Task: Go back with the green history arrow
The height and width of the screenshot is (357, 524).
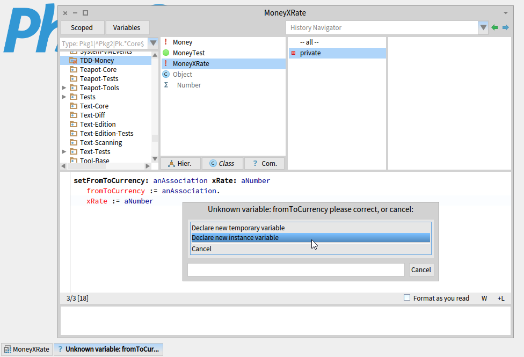Action: tap(494, 27)
